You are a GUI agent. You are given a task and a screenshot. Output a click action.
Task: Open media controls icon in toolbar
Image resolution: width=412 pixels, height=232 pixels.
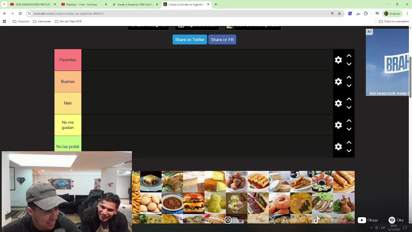377,14
